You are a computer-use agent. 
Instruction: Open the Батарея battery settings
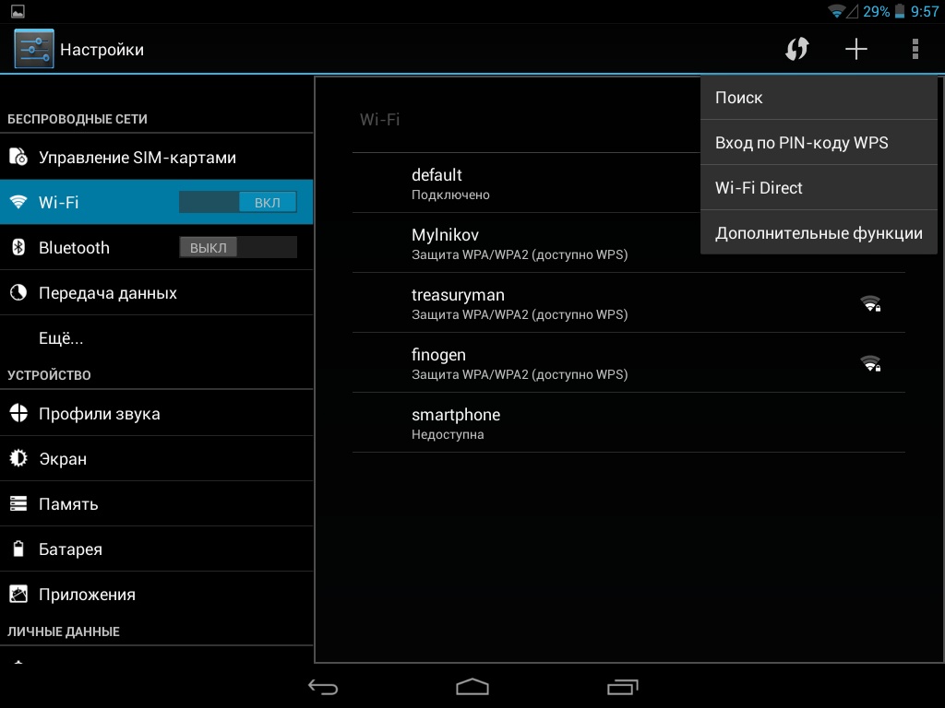point(70,549)
